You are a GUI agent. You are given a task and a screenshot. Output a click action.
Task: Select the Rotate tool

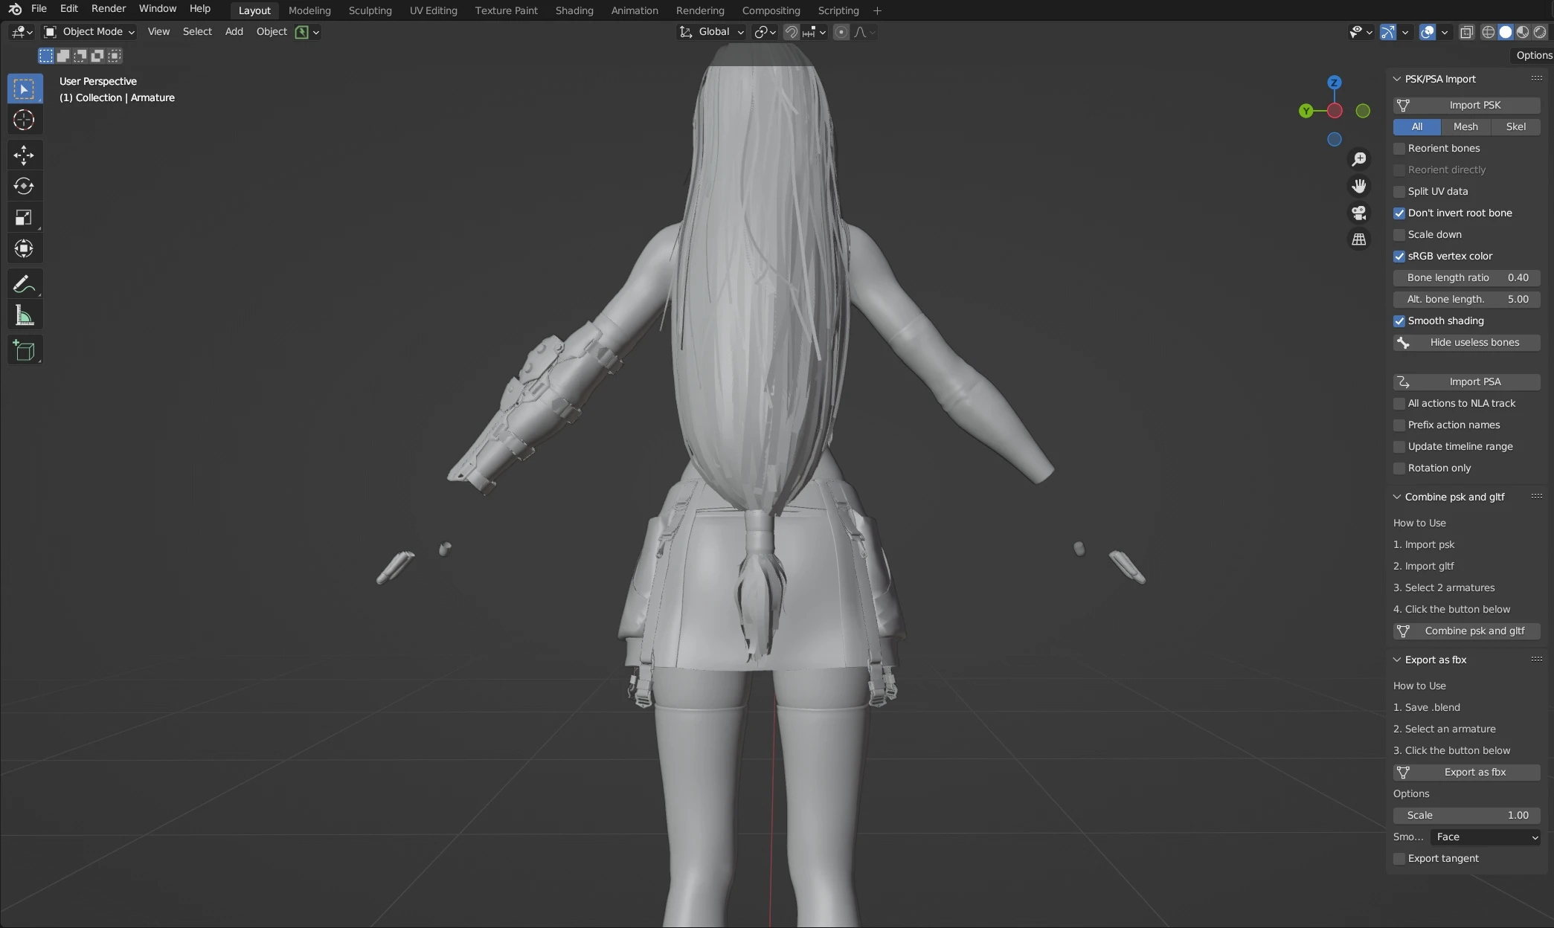tap(24, 186)
